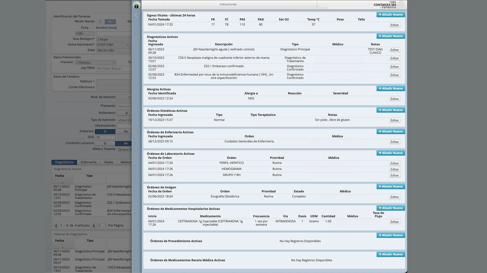Open the Previsión FONASA dropdown
Image resolution: width=487 pixels, height=273 pixels.
[95, 62]
